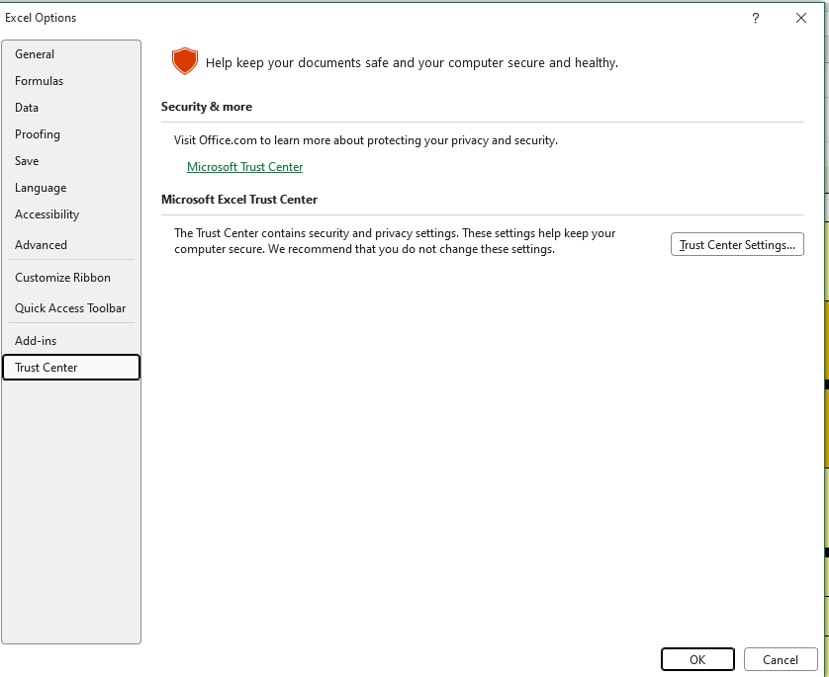Switch to the Formulas options page
This screenshot has width=829, height=677.
pos(39,81)
